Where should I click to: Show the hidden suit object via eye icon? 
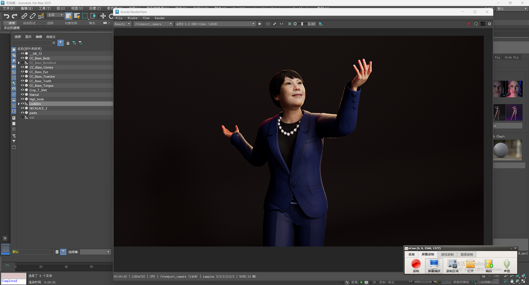(x=23, y=118)
